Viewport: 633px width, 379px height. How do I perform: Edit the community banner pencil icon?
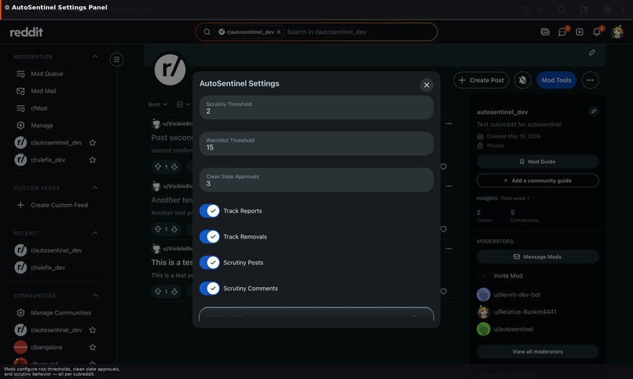click(592, 53)
